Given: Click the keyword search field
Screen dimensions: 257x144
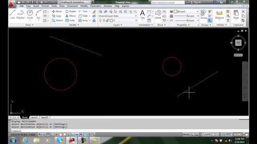Looking at the screenshot, I should click(x=168, y=2).
